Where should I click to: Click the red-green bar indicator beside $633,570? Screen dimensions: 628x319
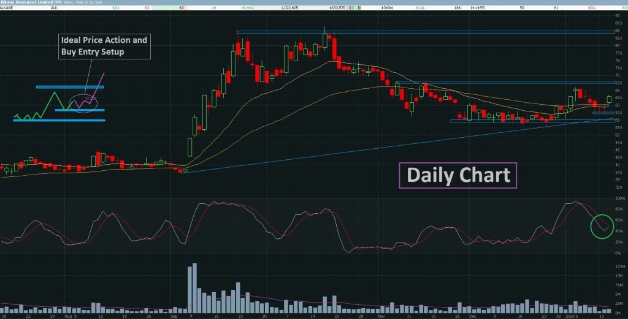click(354, 7)
